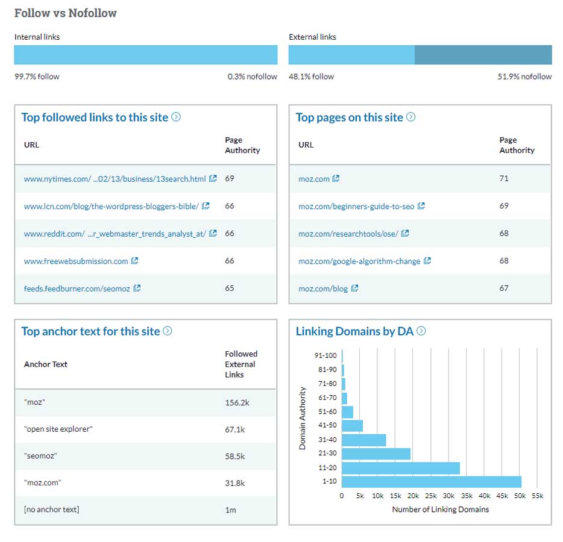Click arrow icon next to Top followed links title
The height and width of the screenshot is (542, 563).
176,117
